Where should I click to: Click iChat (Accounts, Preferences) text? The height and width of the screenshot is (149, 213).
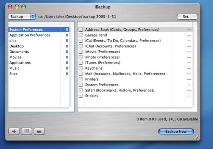[110, 46]
